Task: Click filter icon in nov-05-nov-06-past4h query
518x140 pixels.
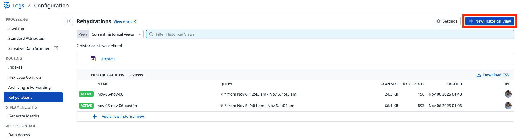Action: click(221, 106)
